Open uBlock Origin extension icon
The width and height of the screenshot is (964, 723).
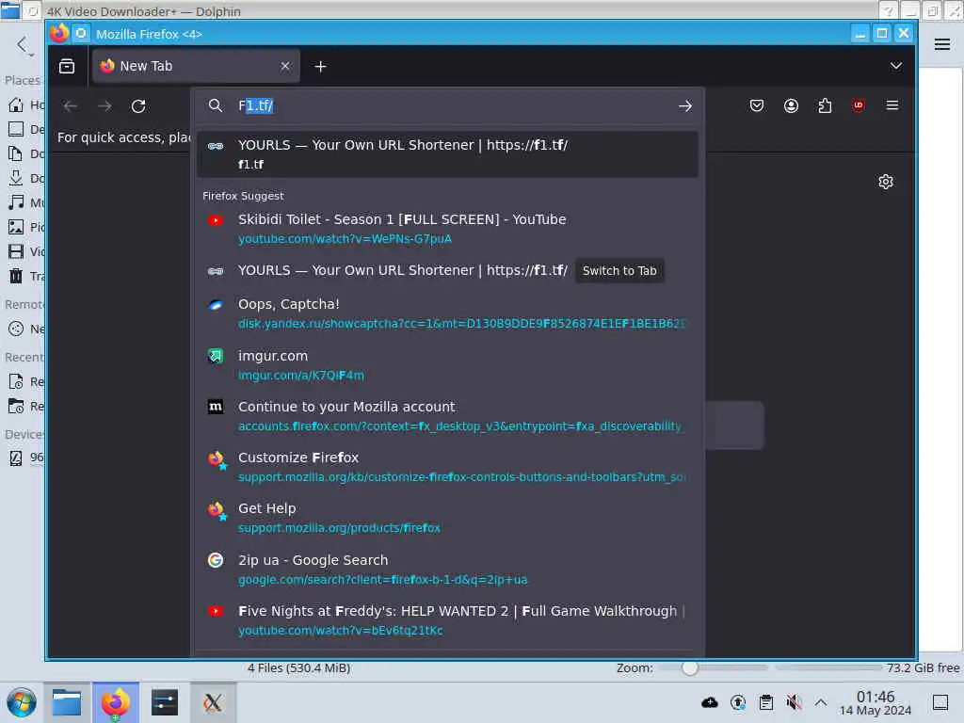(x=859, y=105)
